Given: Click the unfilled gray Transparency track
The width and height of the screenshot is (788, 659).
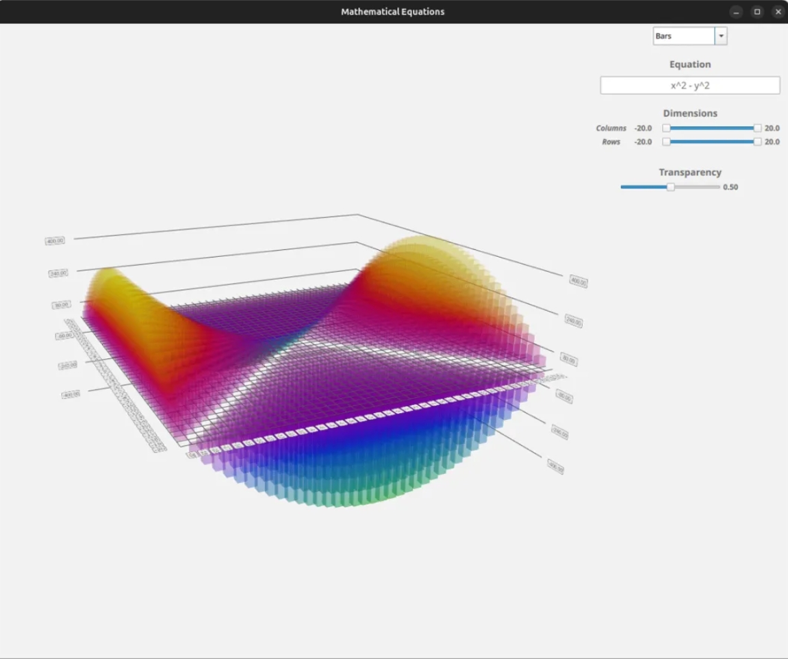Looking at the screenshot, I should pos(698,187).
